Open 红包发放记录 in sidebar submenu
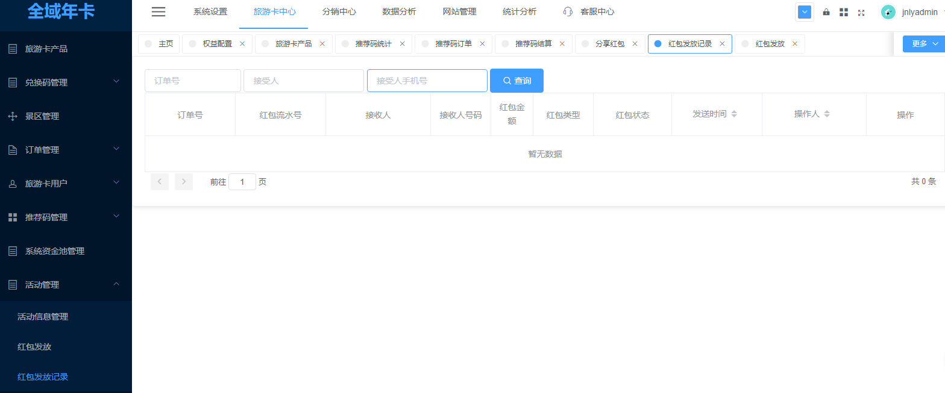Viewport: 945px width, 393px height. coord(43,377)
